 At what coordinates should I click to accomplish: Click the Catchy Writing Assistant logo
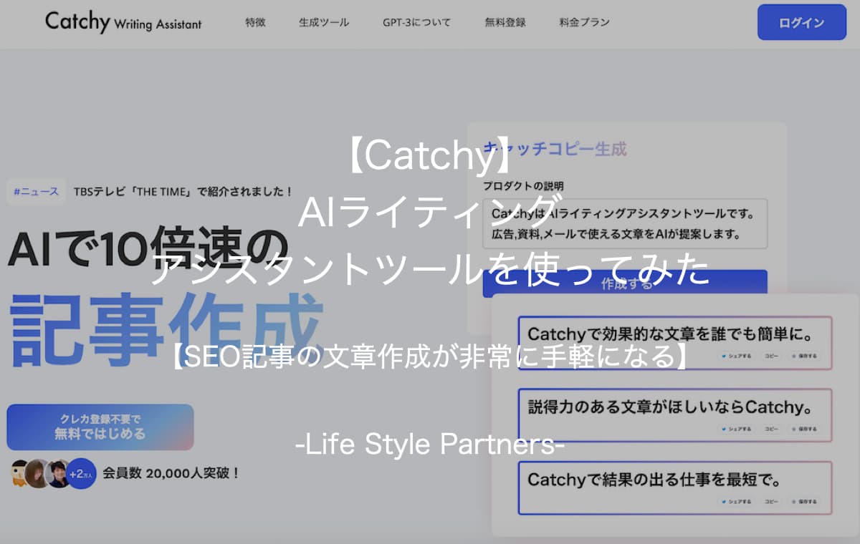[x=122, y=21]
